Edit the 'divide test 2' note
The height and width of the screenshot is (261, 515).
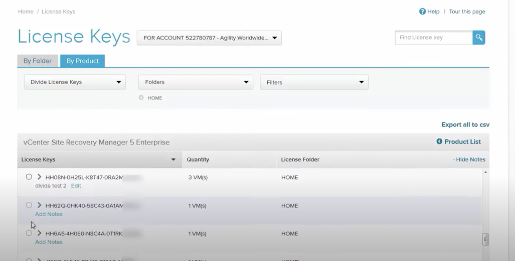[x=76, y=185]
